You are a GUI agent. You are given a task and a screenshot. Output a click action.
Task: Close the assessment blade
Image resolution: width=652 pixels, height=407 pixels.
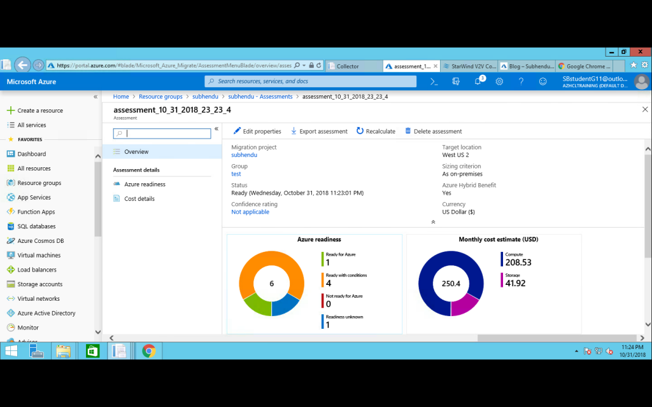click(645, 109)
